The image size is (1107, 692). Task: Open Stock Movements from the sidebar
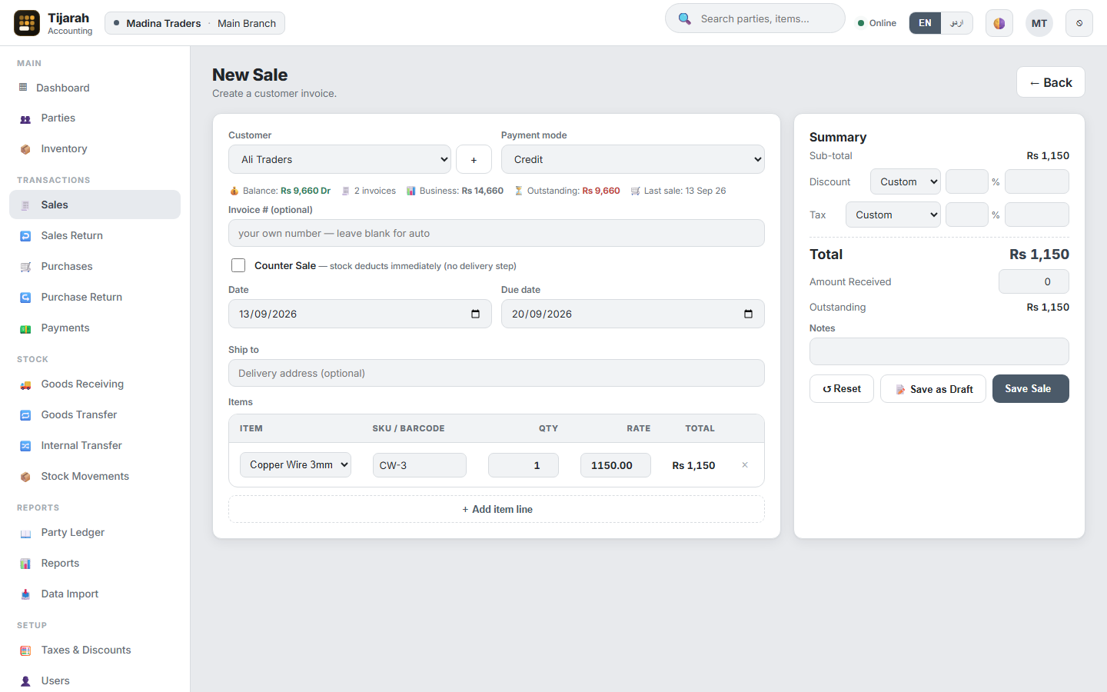click(x=95, y=477)
